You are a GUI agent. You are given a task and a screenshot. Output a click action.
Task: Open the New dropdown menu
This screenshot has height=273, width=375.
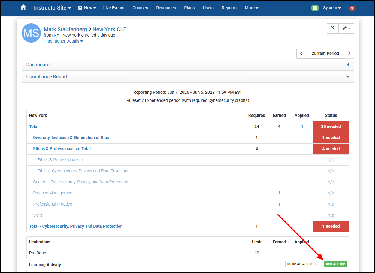(87, 8)
